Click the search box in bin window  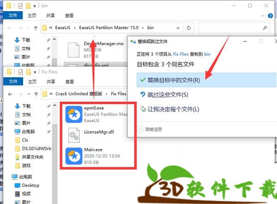click(234, 28)
